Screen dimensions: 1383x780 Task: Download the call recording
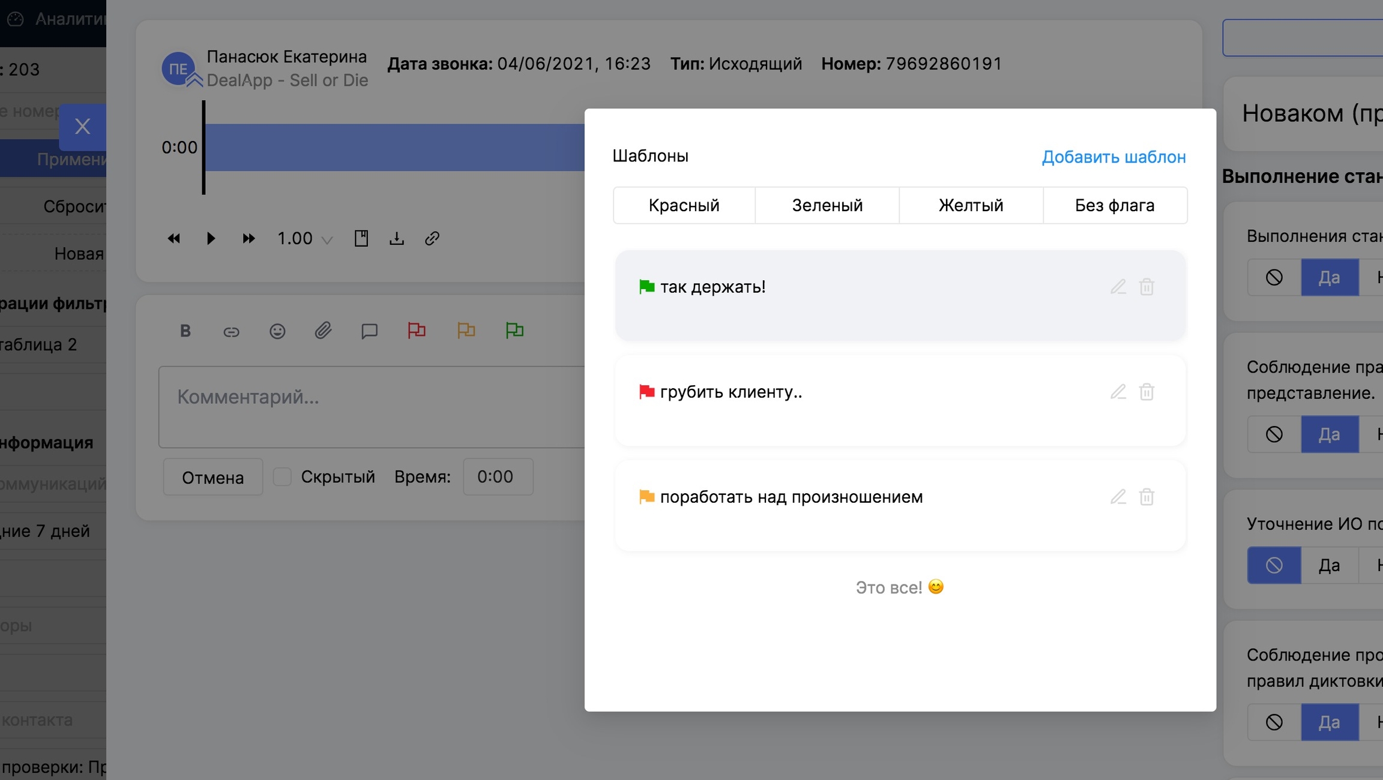tap(397, 239)
